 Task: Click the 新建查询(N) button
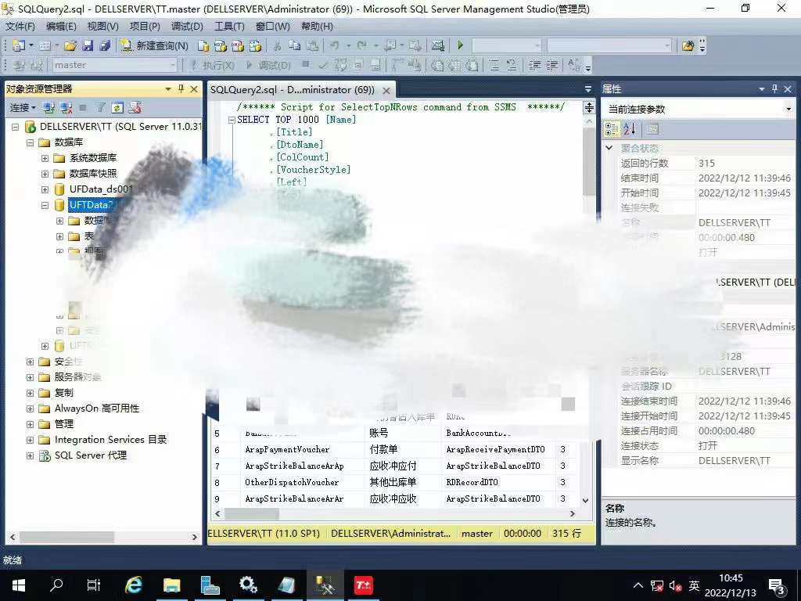154,46
